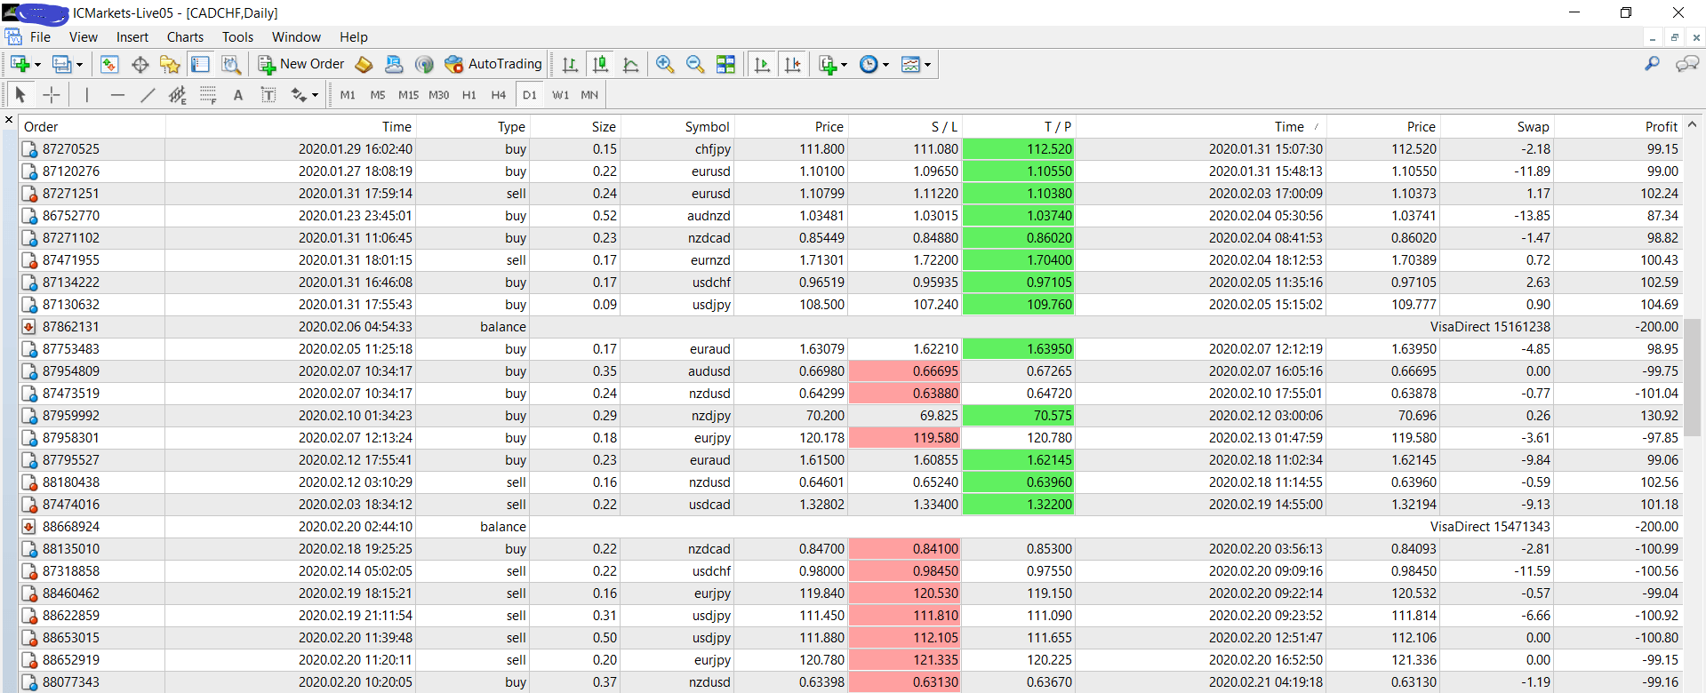Click the Indicators list add icon
The width and height of the screenshot is (1706, 693).
828,64
